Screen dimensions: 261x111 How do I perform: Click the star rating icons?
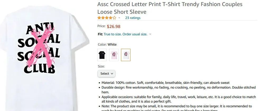(107, 18)
